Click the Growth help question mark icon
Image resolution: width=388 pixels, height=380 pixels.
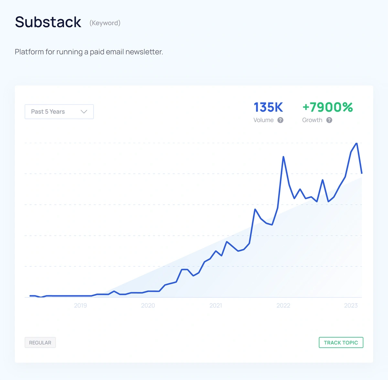329,120
